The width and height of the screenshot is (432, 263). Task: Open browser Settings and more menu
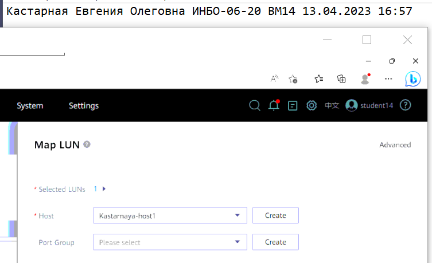[x=388, y=79]
